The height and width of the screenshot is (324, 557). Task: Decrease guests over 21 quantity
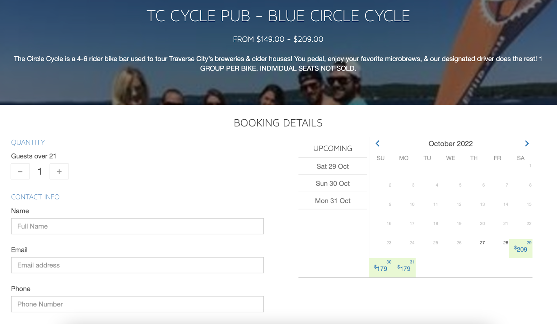click(20, 171)
